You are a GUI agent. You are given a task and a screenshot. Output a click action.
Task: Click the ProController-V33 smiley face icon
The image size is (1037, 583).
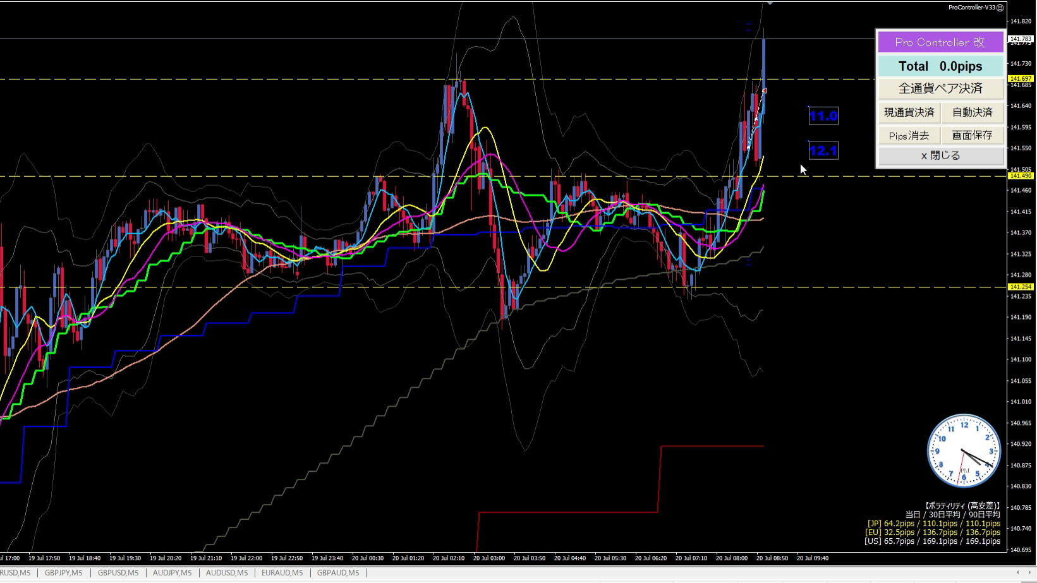point(1000,8)
